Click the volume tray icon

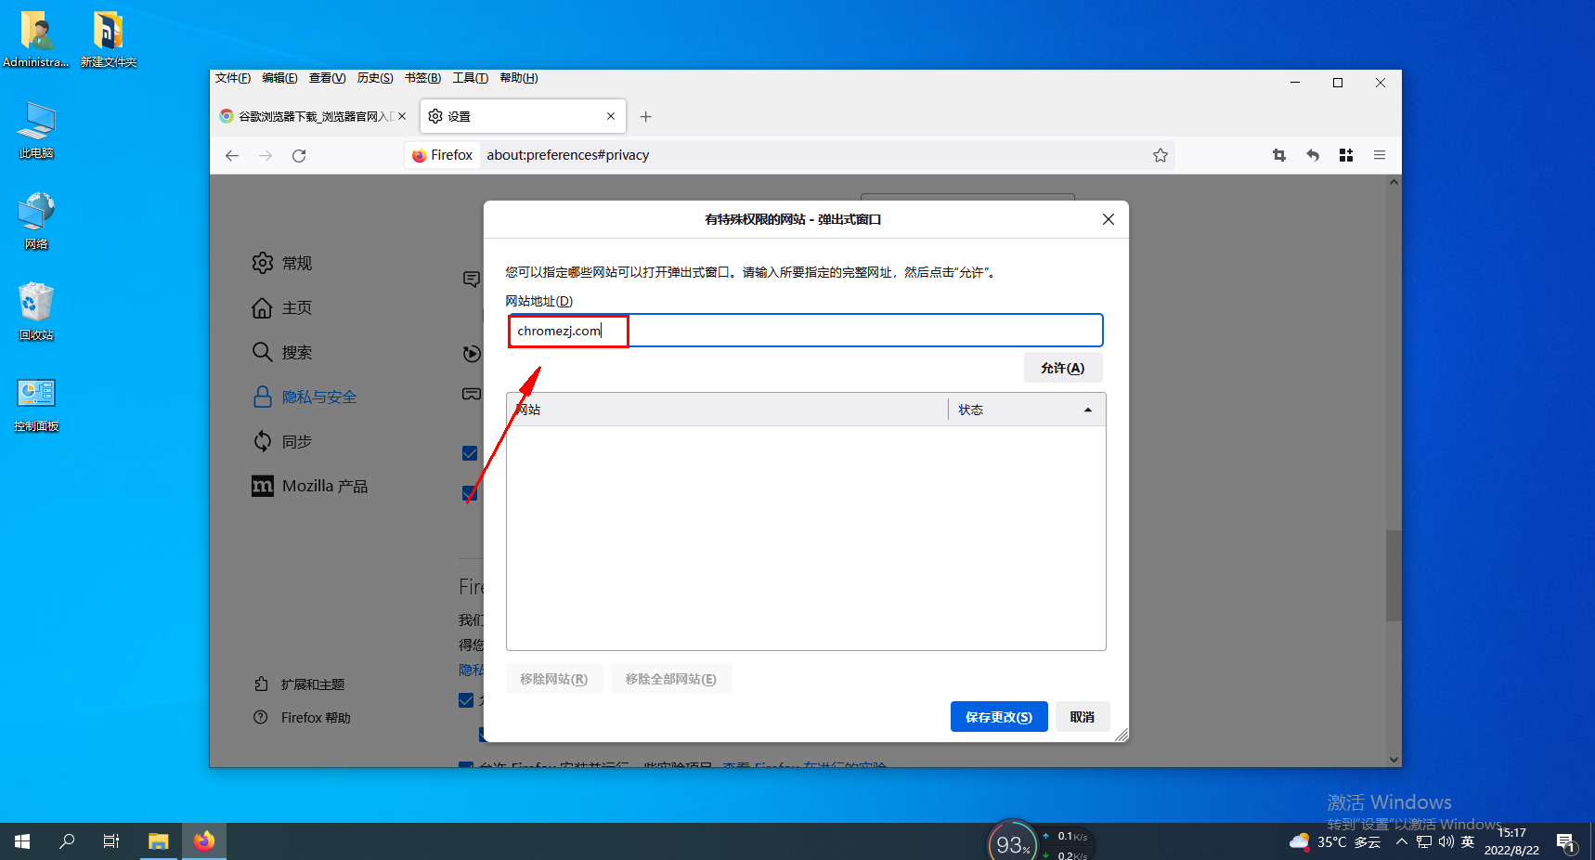[1446, 842]
